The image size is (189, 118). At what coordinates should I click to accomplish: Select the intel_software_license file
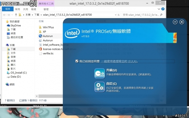pos(56,45)
